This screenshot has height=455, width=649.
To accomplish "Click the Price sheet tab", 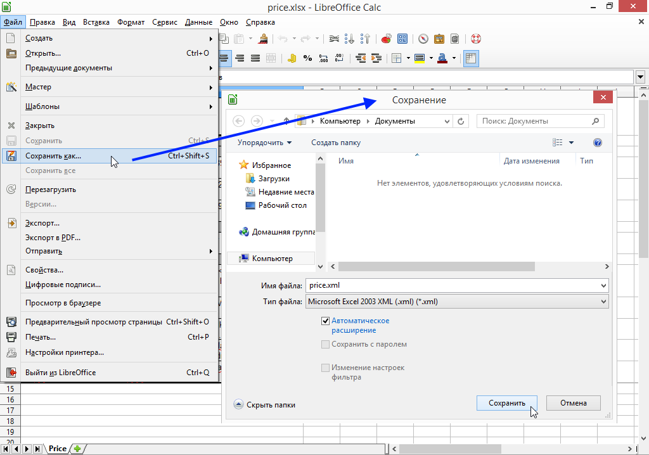I will point(57,449).
